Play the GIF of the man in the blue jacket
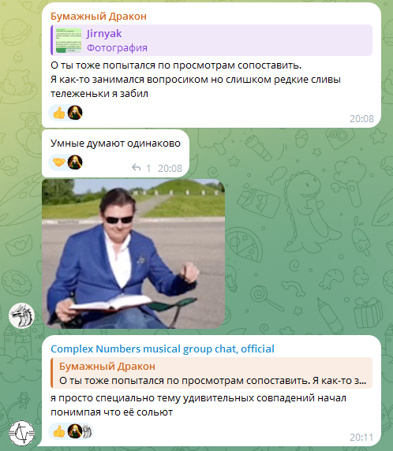The height and width of the screenshot is (451, 393). (x=133, y=254)
